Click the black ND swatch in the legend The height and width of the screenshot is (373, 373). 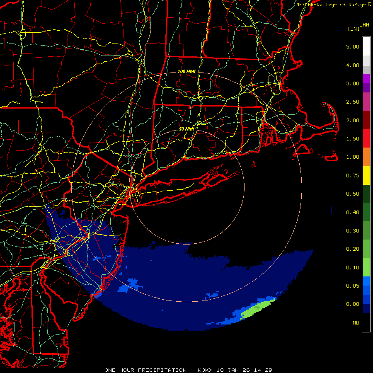[366, 322]
